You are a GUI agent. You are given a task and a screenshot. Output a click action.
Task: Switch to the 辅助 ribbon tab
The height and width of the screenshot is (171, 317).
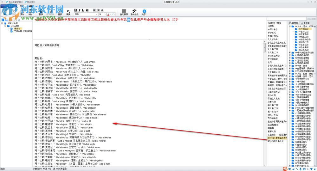tap(30, 6)
